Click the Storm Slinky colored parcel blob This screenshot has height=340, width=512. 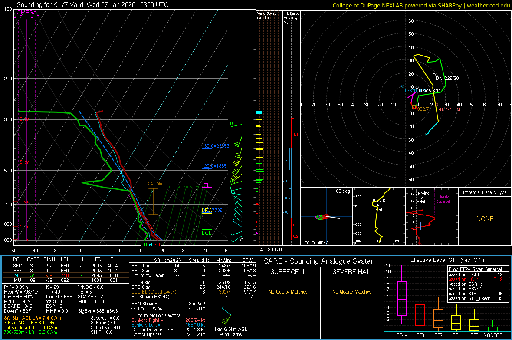tap(322, 217)
